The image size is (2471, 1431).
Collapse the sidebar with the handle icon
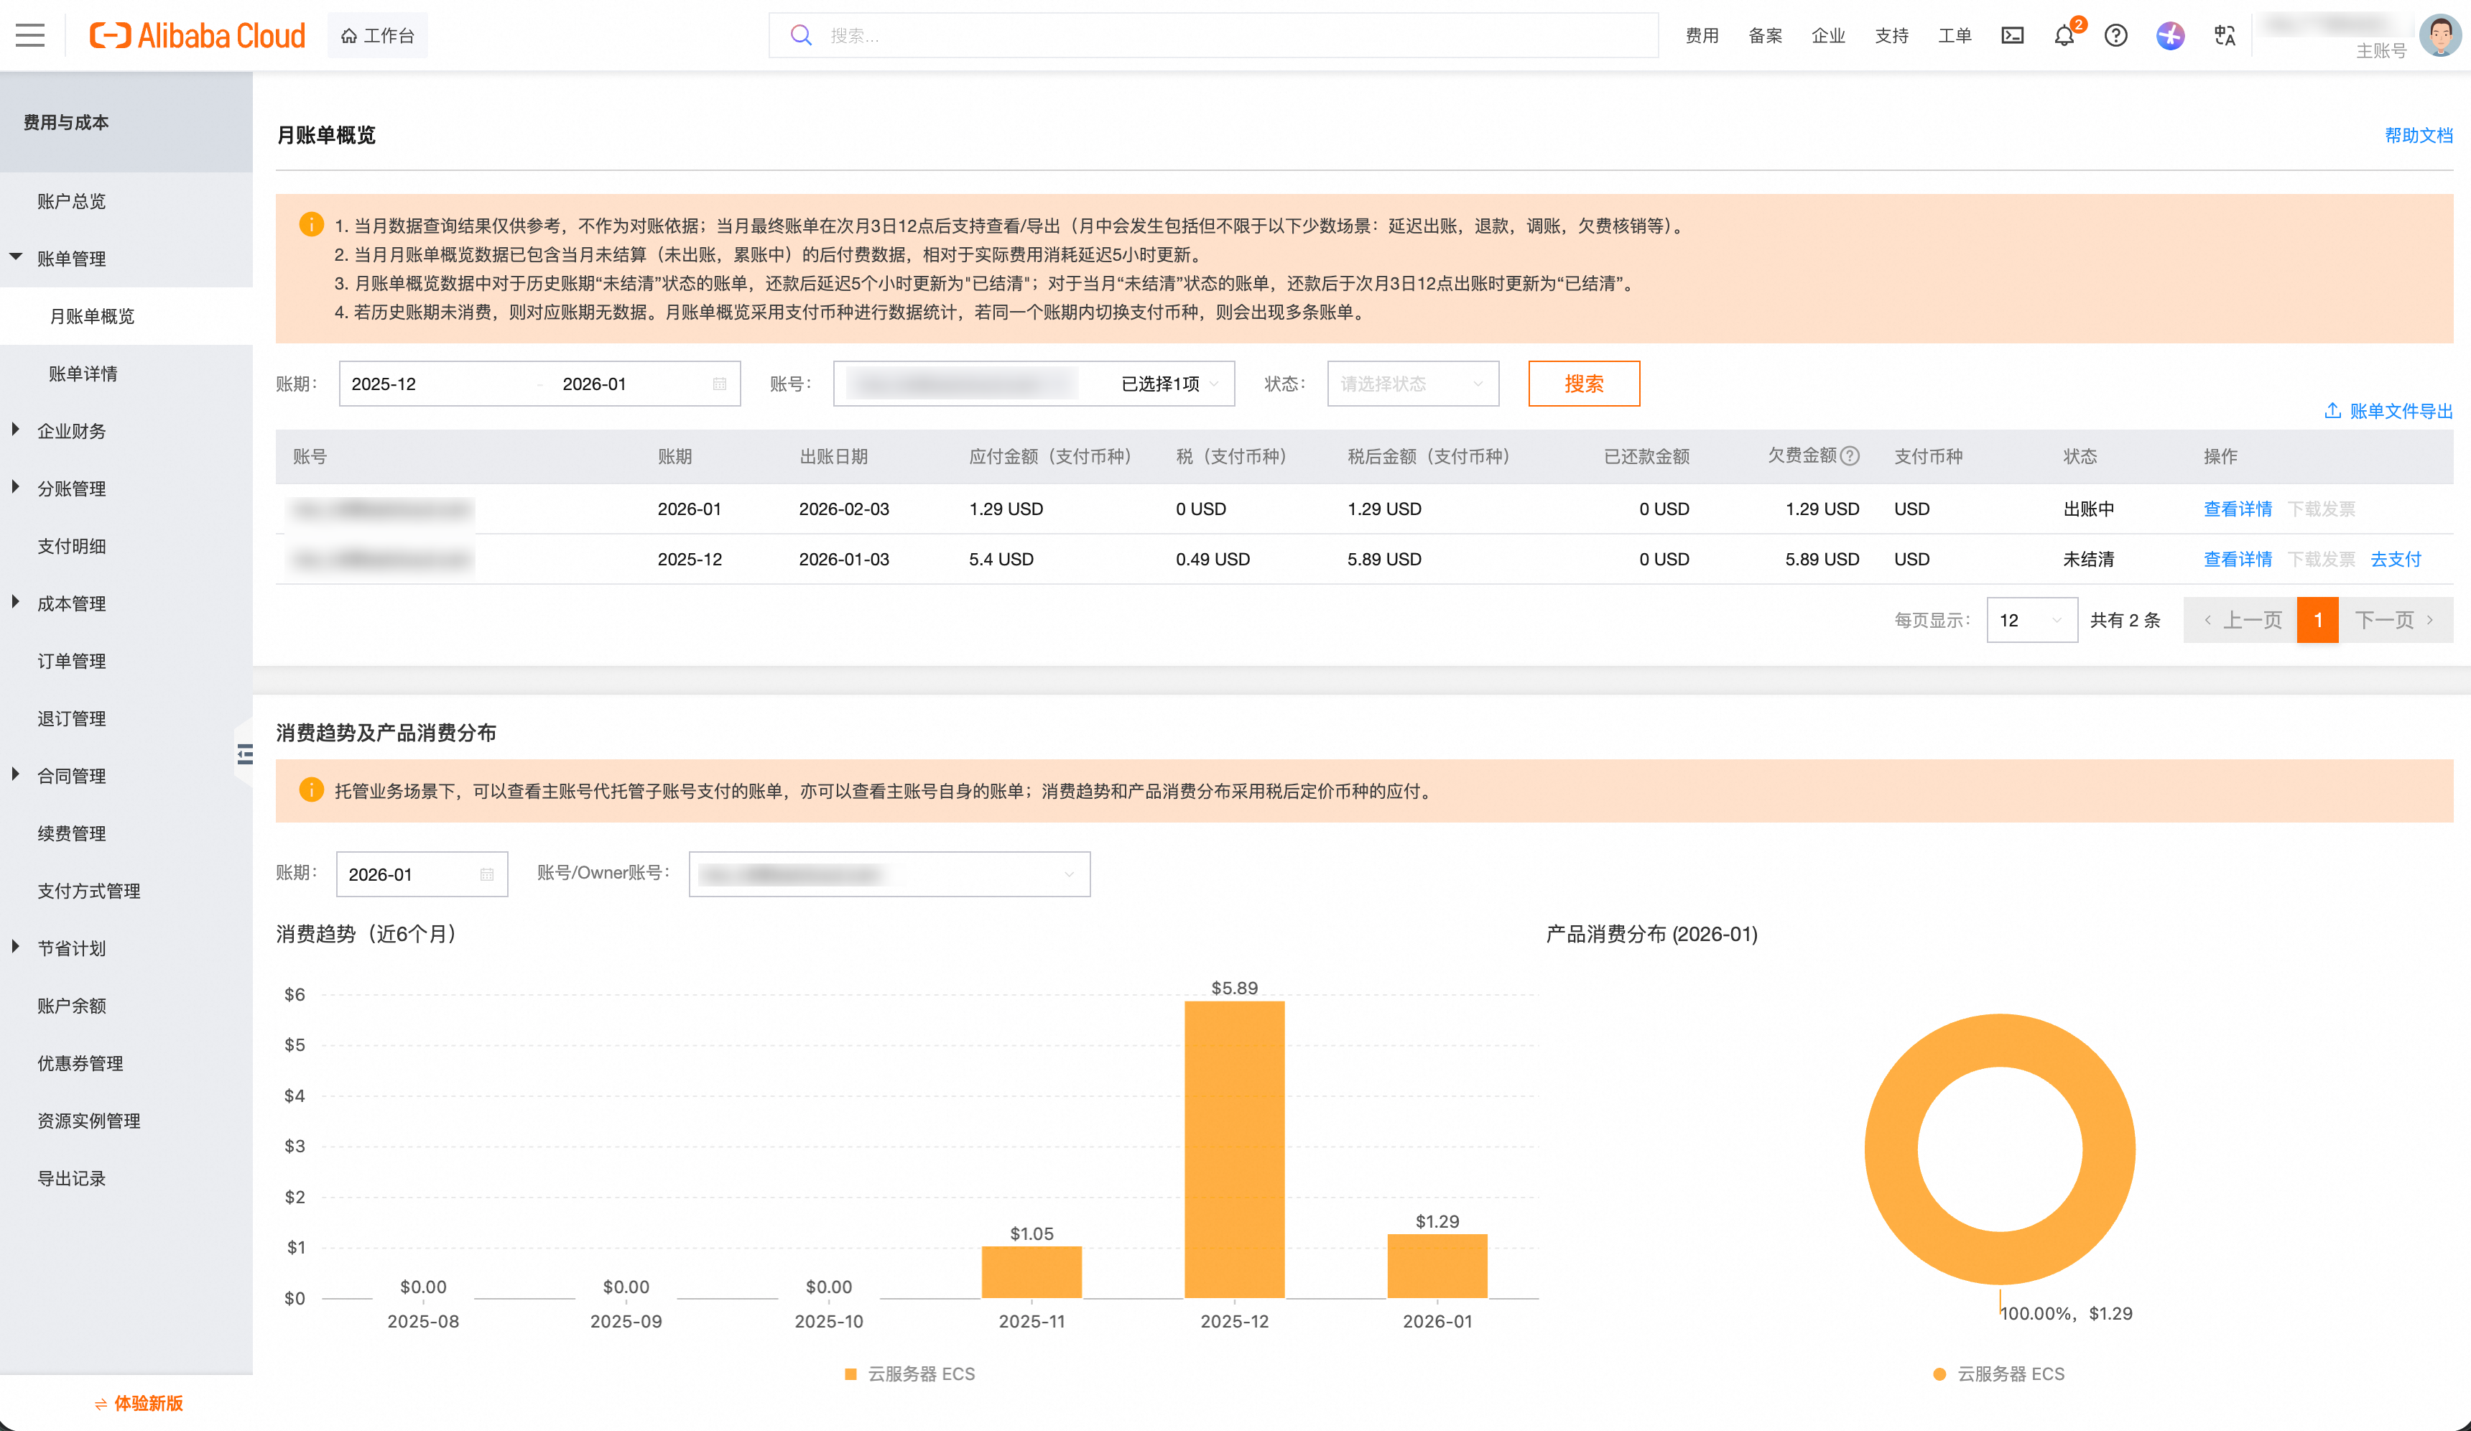pyautogui.click(x=244, y=754)
